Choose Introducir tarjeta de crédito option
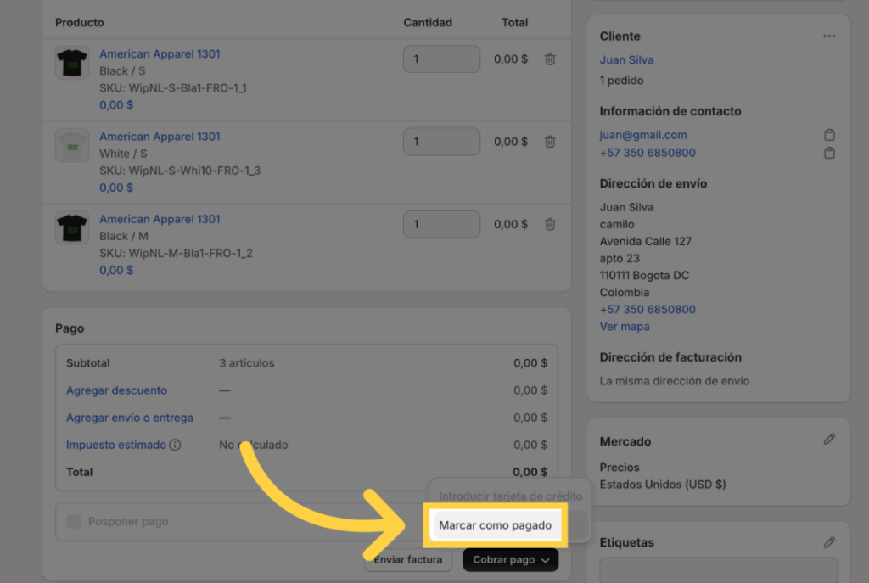Viewport: 869px width, 583px height. click(510, 496)
